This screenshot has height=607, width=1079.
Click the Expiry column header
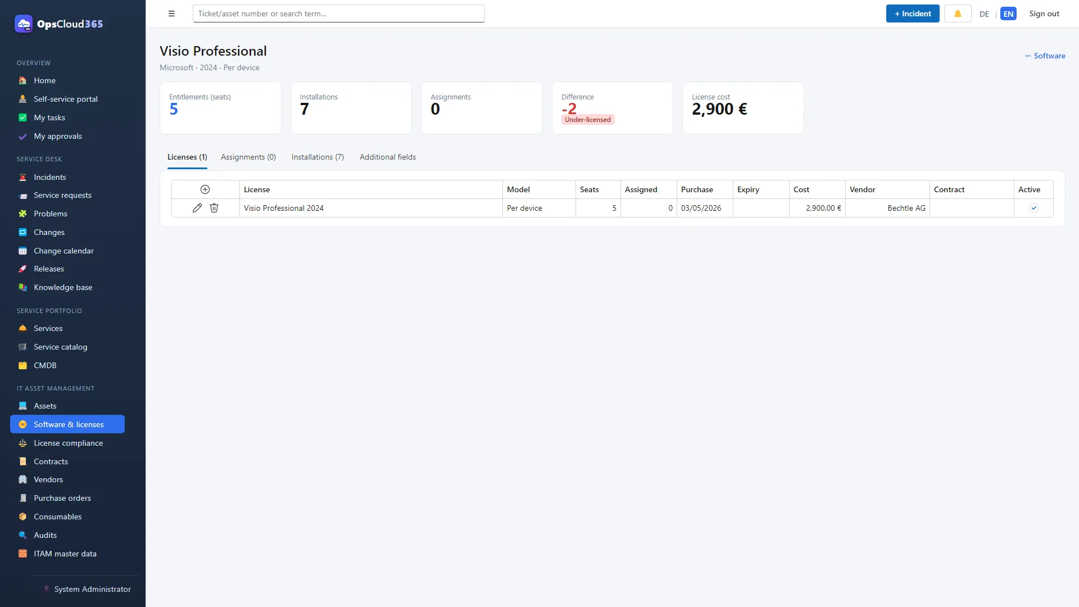pyautogui.click(x=761, y=189)
